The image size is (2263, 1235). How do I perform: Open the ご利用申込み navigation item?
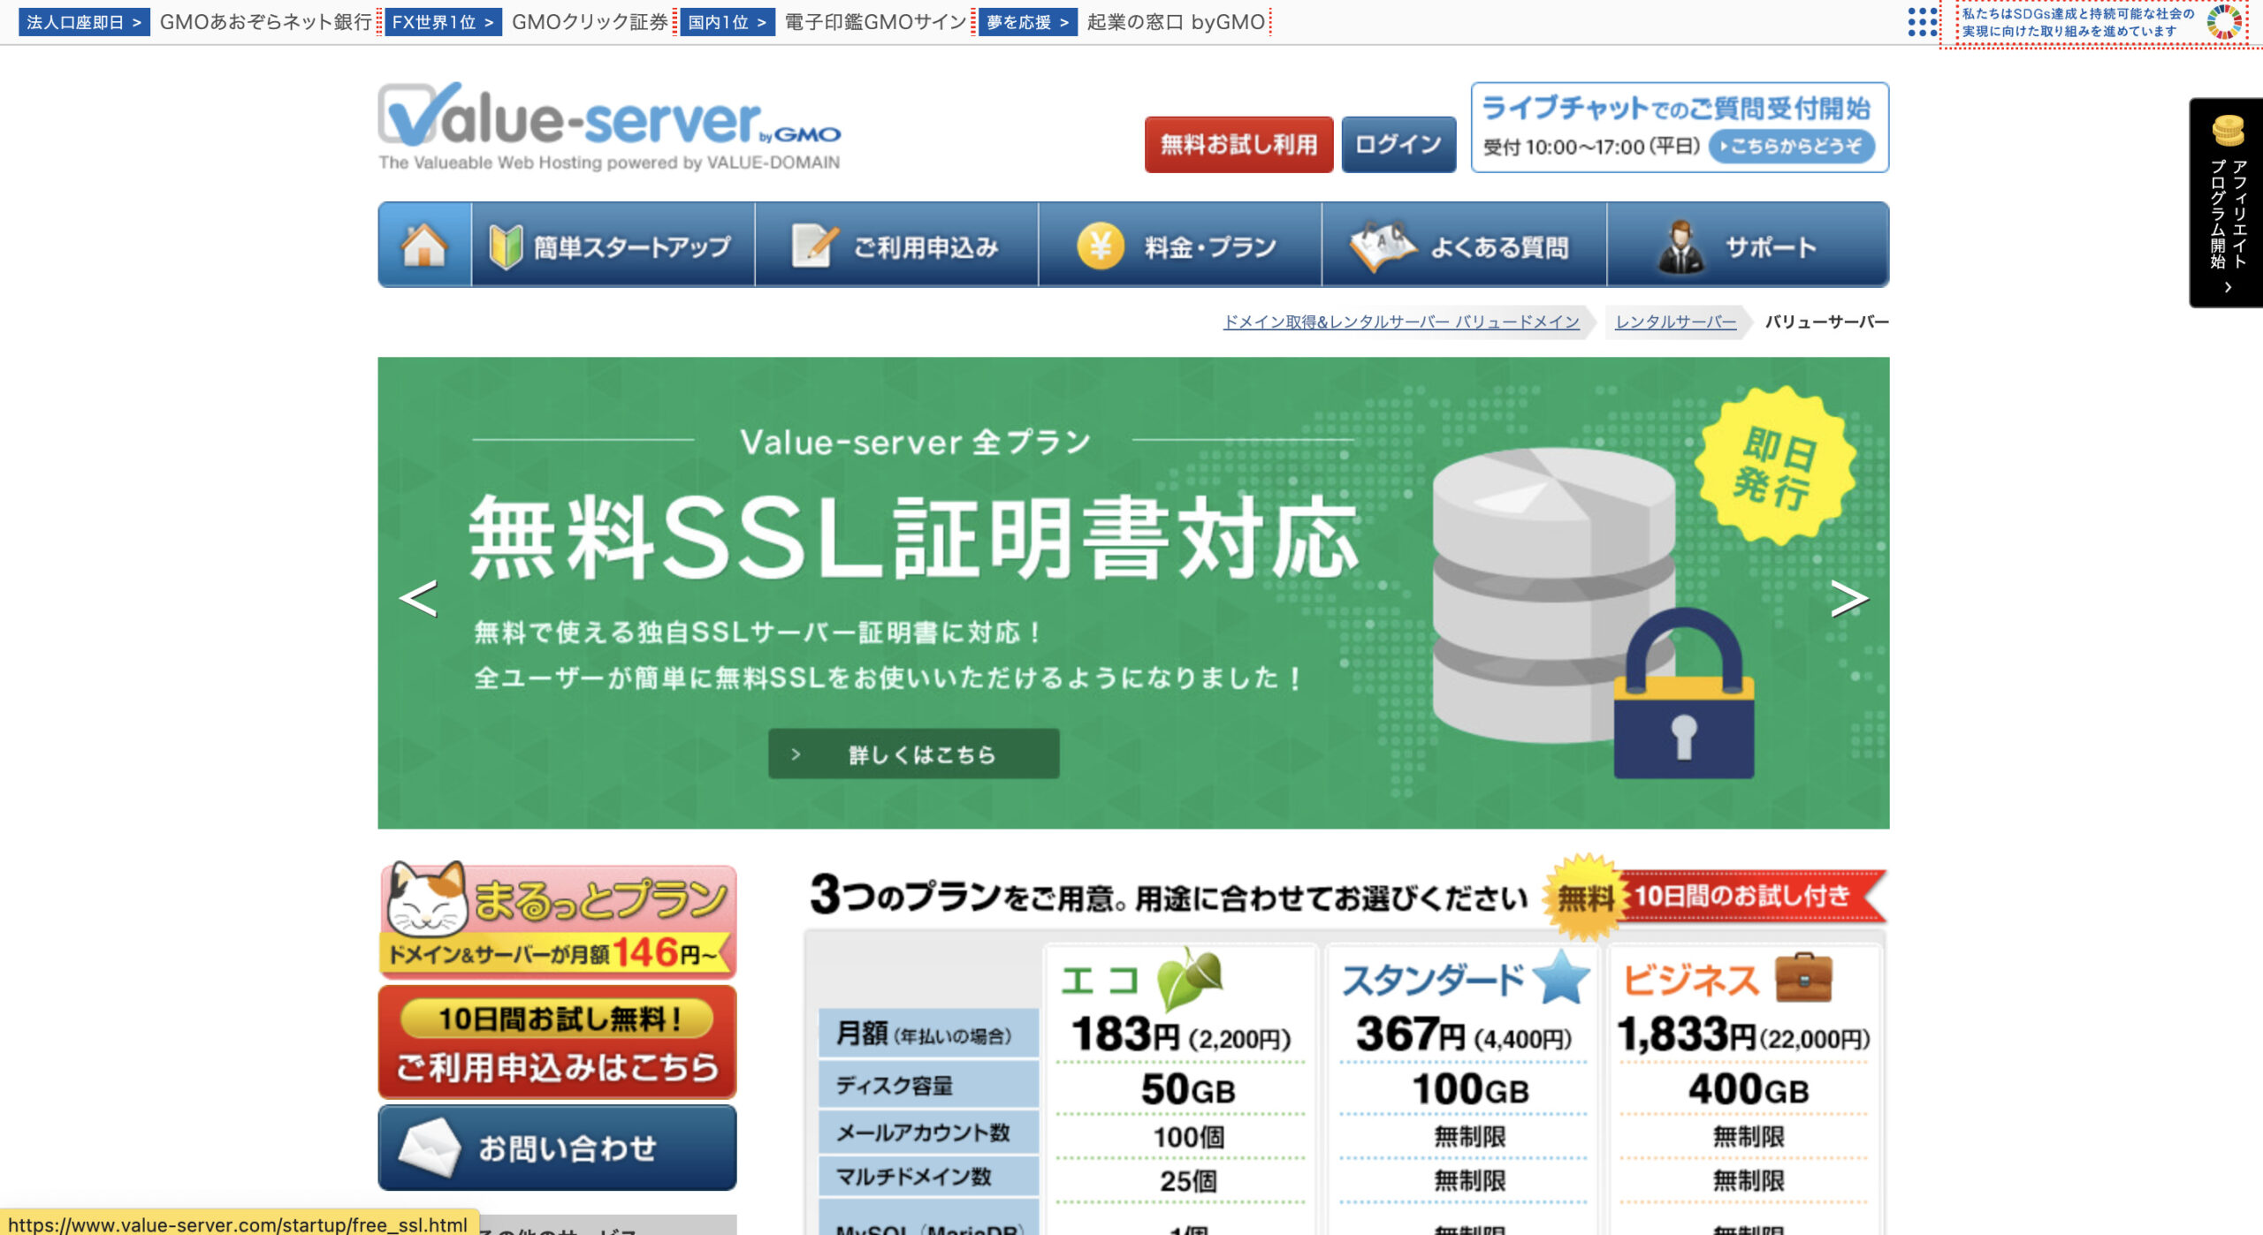(896, 245)
